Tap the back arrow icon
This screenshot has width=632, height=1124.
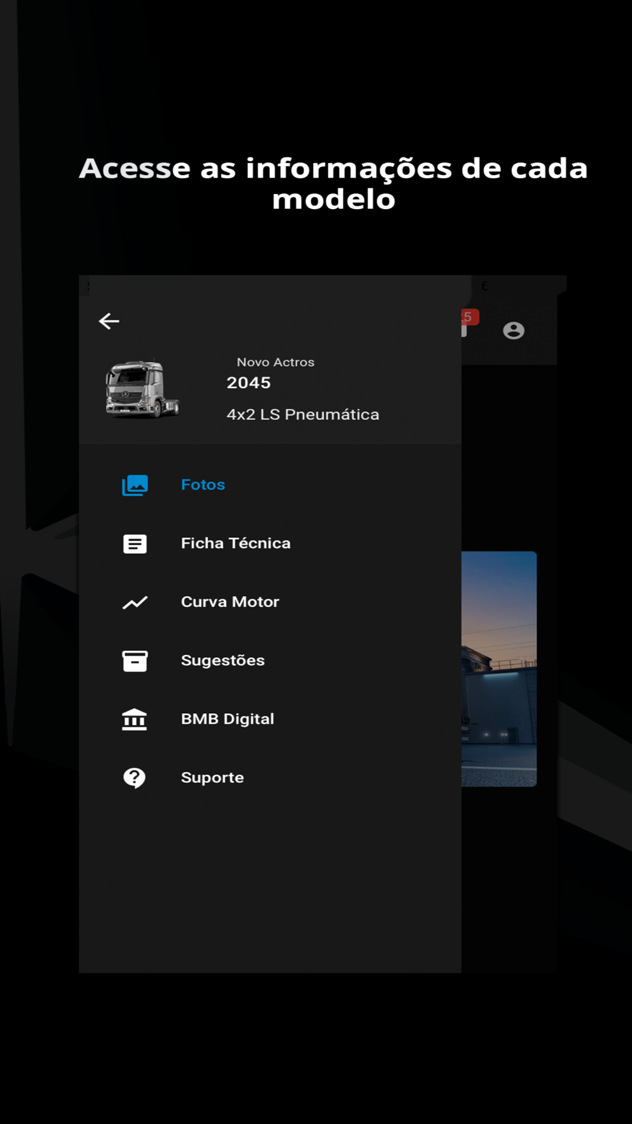pyautogui.click(x=109, y=321)
